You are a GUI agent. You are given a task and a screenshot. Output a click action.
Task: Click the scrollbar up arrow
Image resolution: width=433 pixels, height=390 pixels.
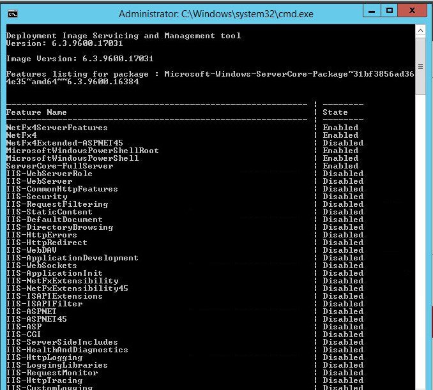pyautogui.click(x=420, y=30)
